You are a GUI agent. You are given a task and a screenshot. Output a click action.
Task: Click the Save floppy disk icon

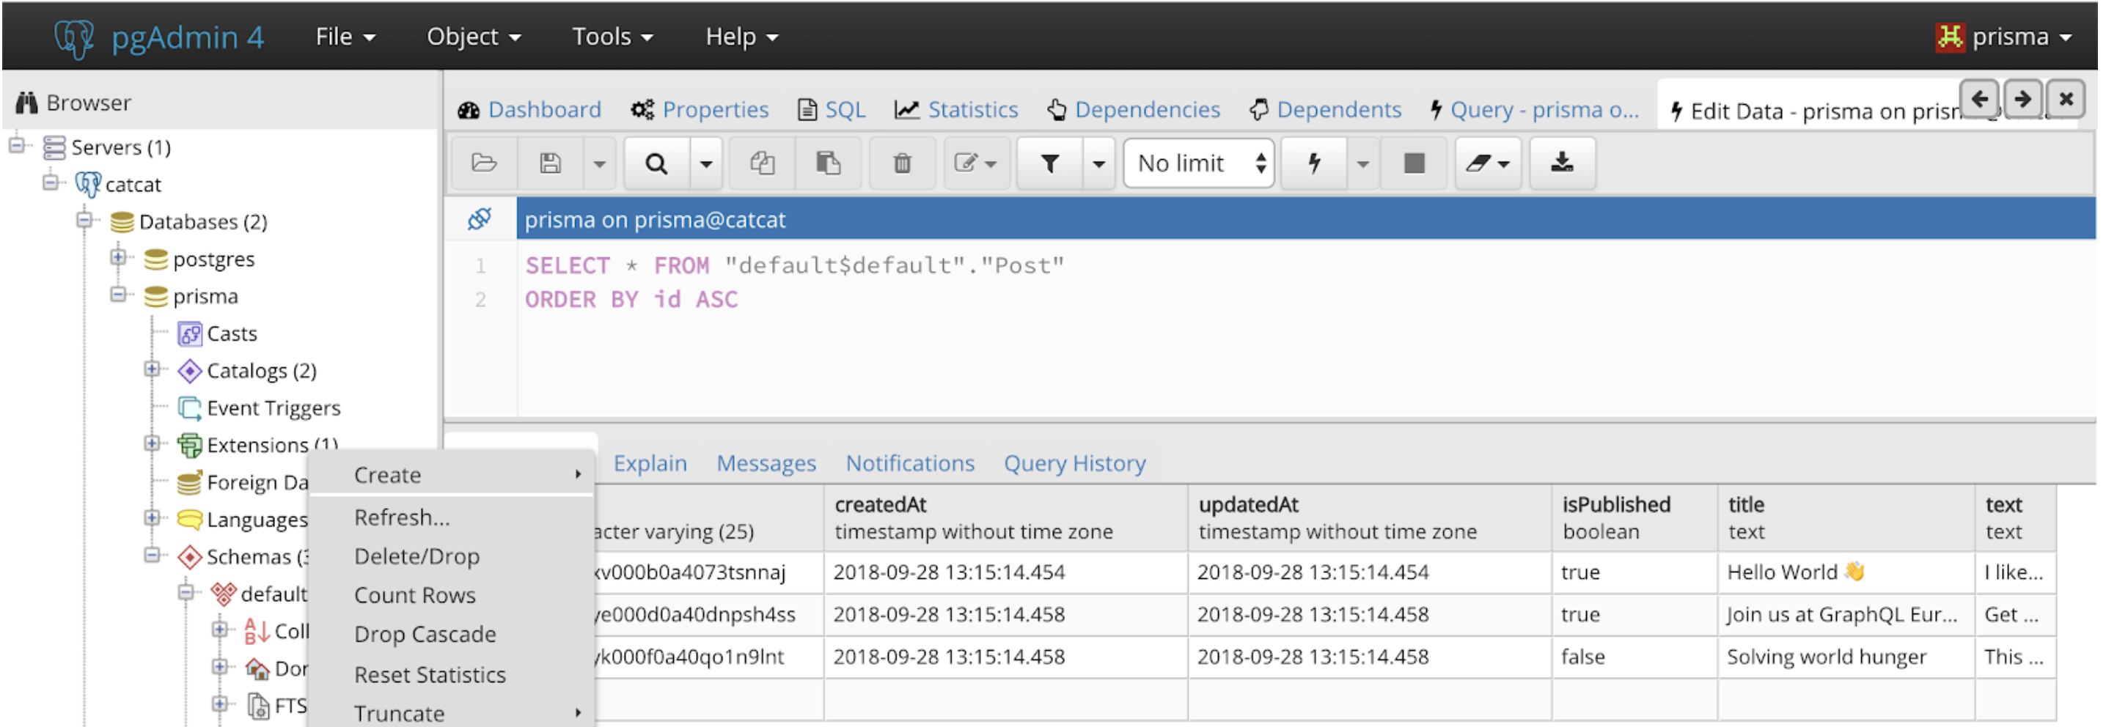[x=550, y=163]
